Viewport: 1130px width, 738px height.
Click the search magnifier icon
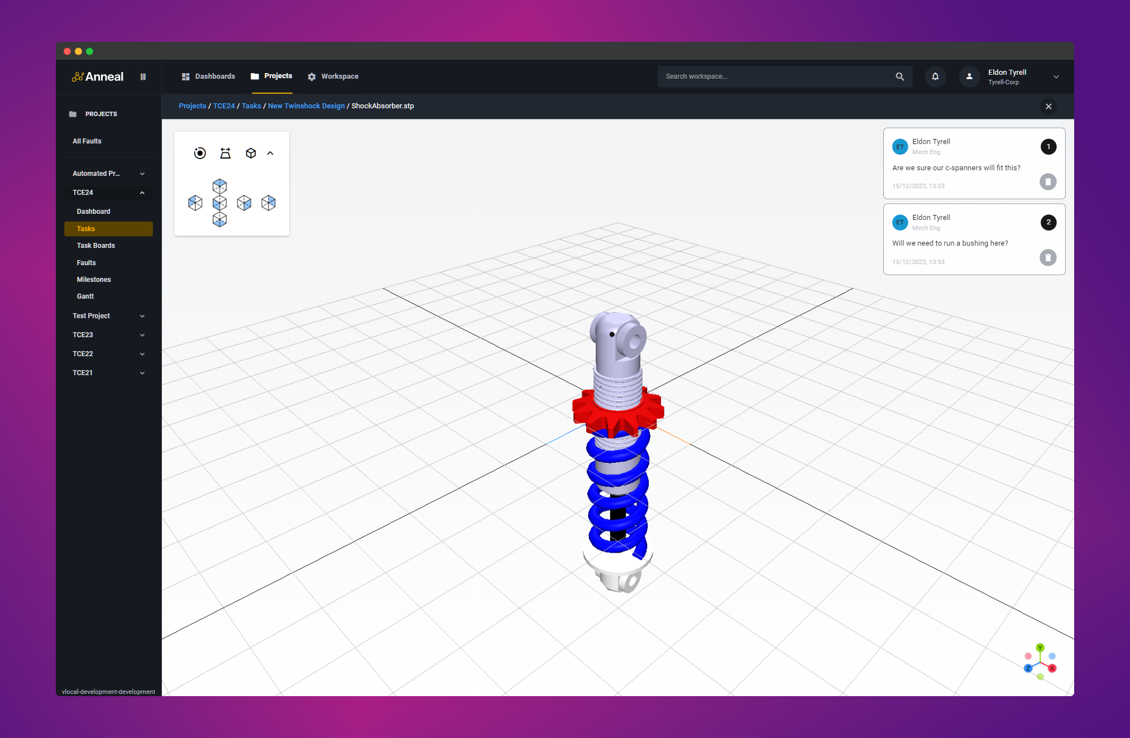(x=900, y=76)
